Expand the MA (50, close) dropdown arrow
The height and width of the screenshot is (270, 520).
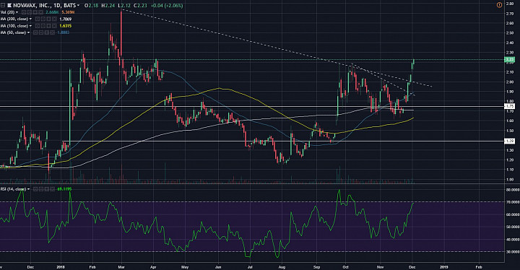[28, 32]
